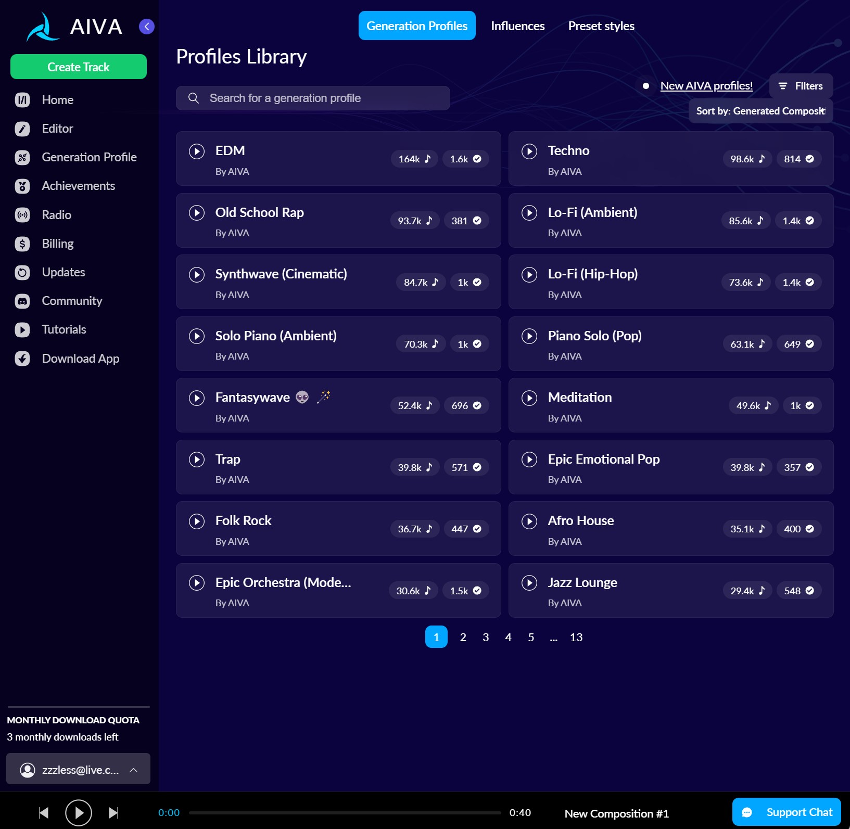Viewport: 850px width, 829px height.
Task: Play the Jazz Lounge preview
Action: (529, 583)
